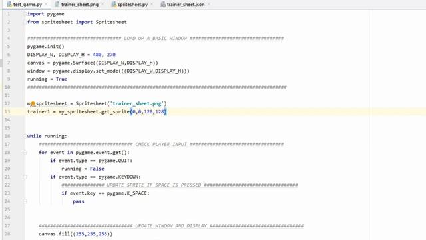Screen dimensions: 426x240
Task: Click 'pygame.init()' on line 5
Action: pos(46,47)
